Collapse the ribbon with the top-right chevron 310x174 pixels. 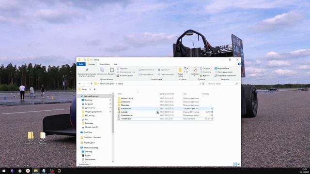pos(236,64)
